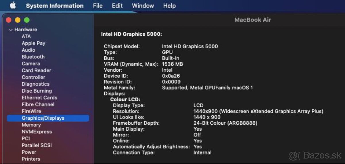Click the Chipset Model value Intel HD Graphics 5000
345x164 pixels.
click(x=190, y=46)
